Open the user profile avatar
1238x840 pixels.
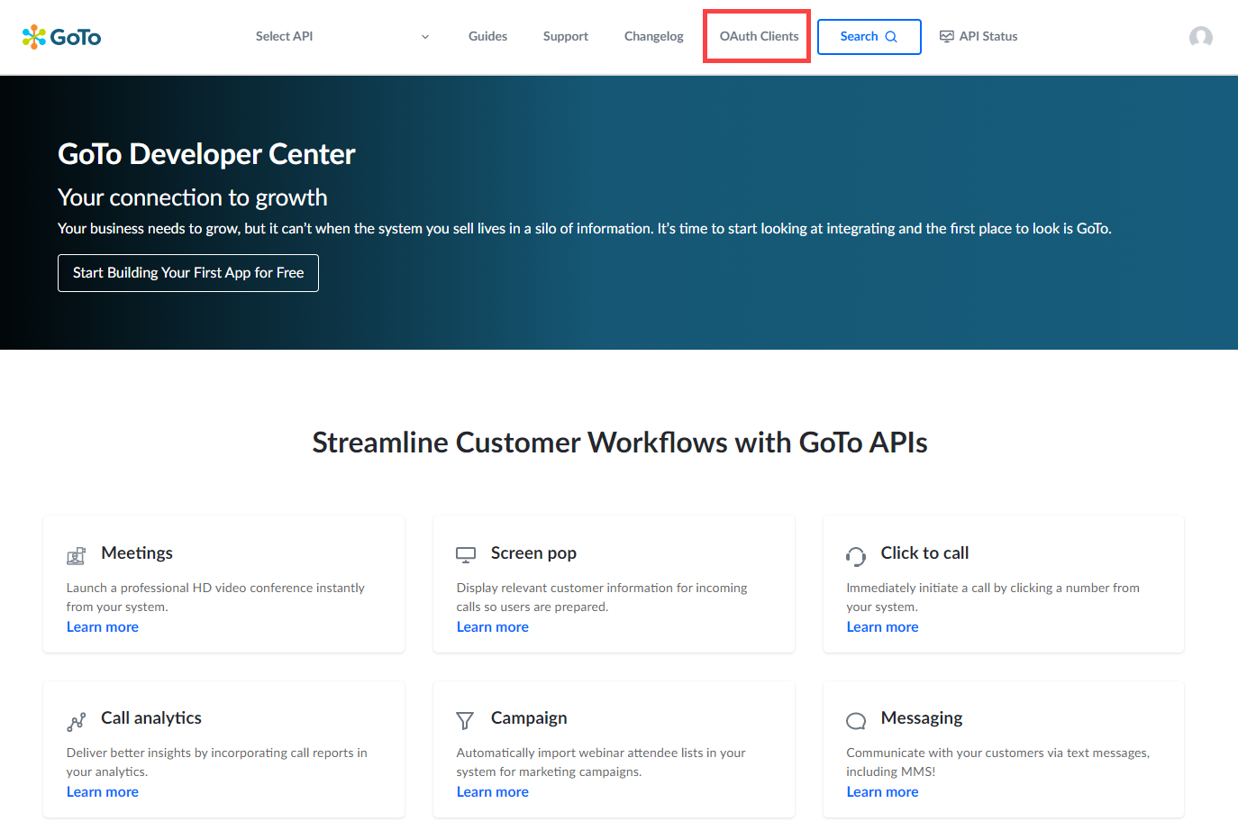[1200, 37]
